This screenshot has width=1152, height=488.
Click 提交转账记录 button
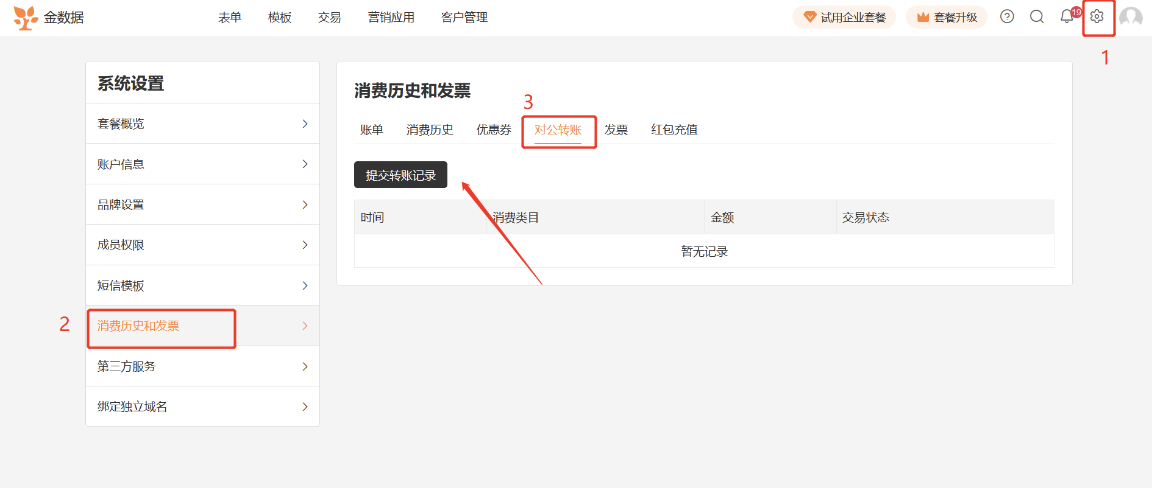click(400, 175)
